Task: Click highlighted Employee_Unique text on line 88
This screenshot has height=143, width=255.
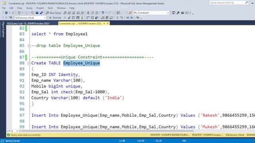Action: coord(81,63)
